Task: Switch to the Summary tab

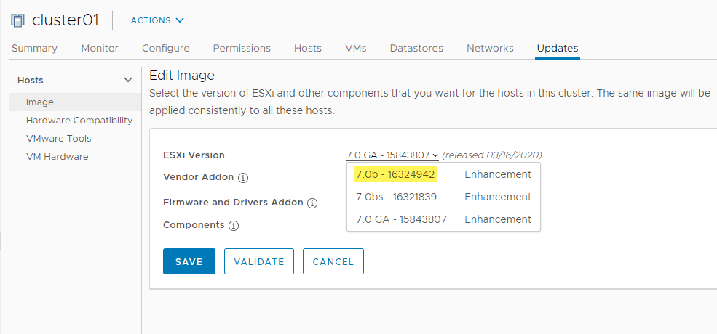Action: tap(34, 49)
